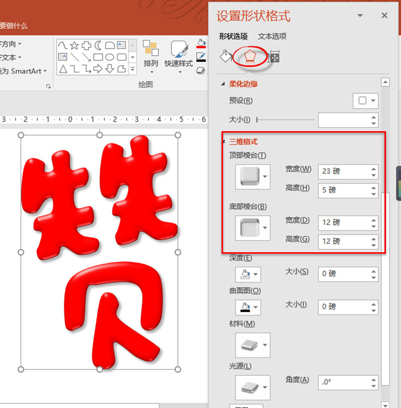Increase lighting angle with up arrow

tap(373, 380)
